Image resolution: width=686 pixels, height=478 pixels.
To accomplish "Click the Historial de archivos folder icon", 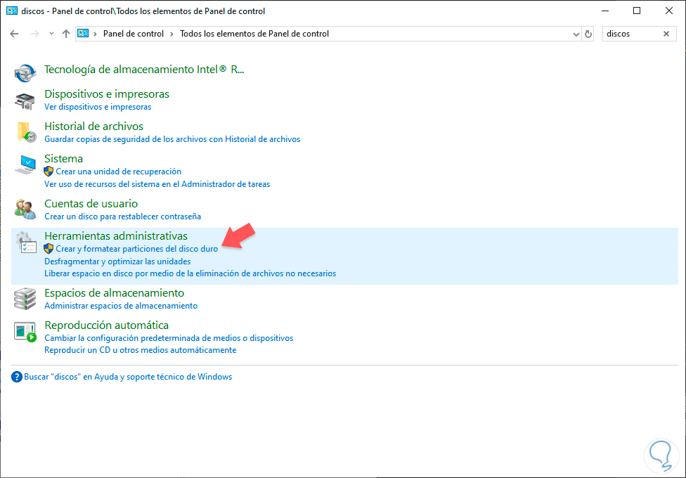I will click(x=25, y=132).
